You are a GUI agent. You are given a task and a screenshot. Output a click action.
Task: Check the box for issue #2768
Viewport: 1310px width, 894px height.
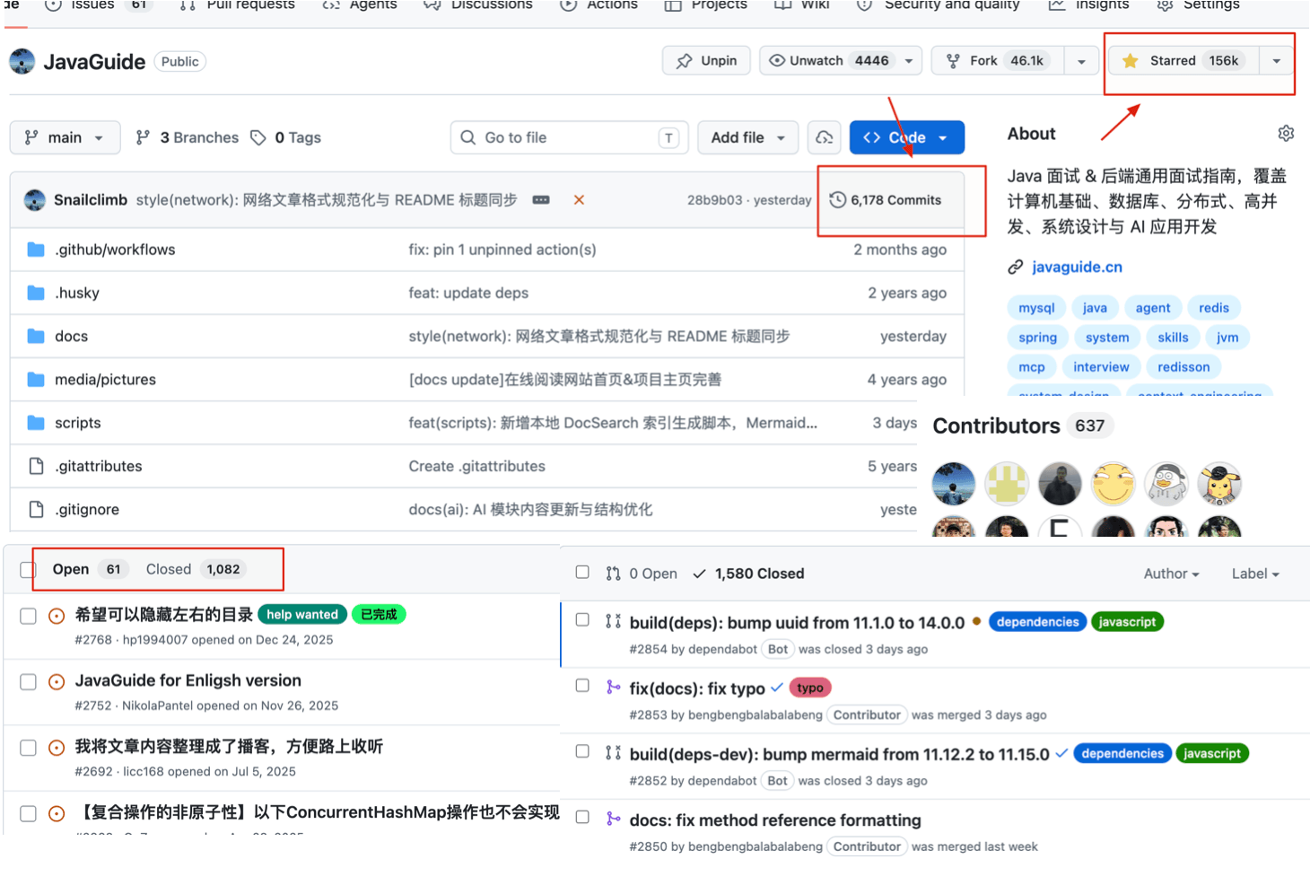point(28,616)
